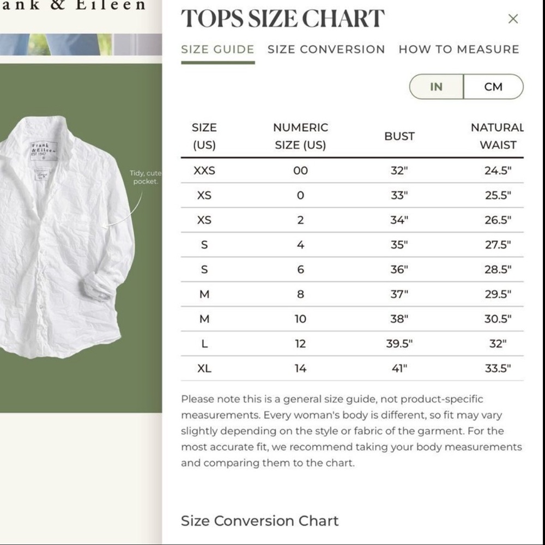Click the Natural Waist column header

click(498, 136)
